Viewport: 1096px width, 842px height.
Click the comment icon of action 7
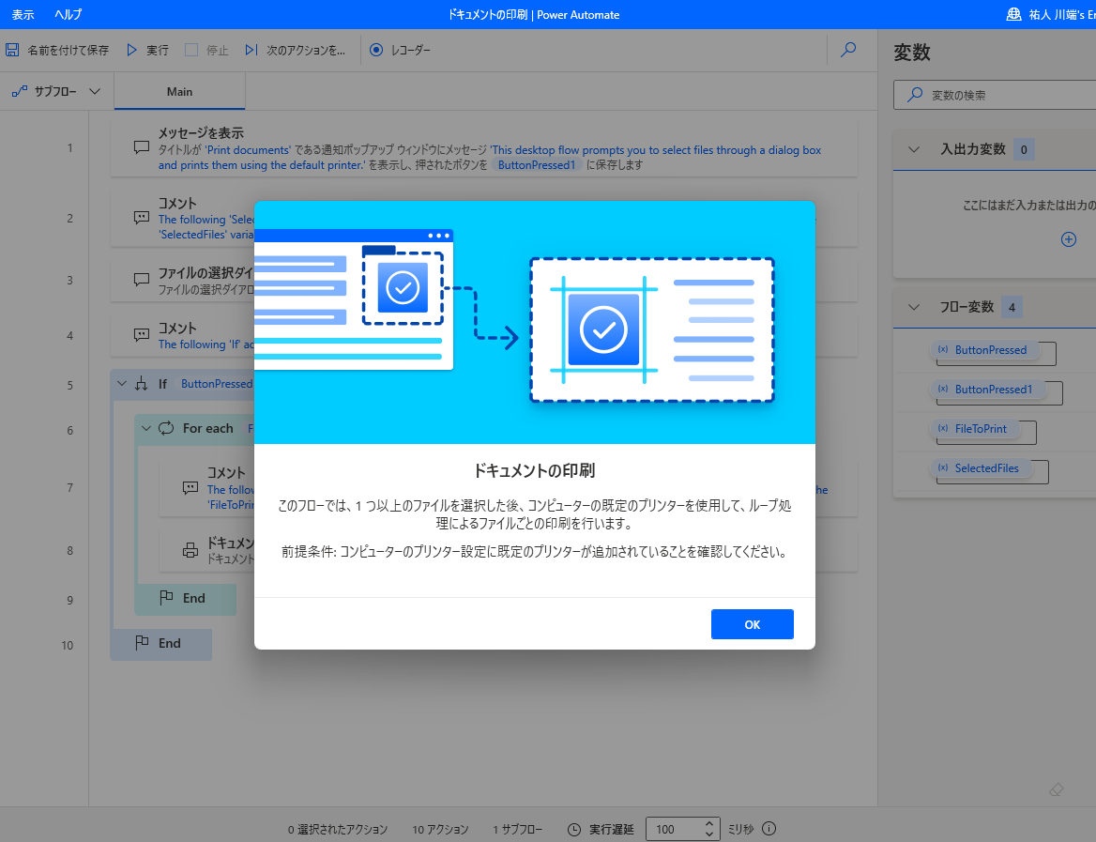point(190,487)
